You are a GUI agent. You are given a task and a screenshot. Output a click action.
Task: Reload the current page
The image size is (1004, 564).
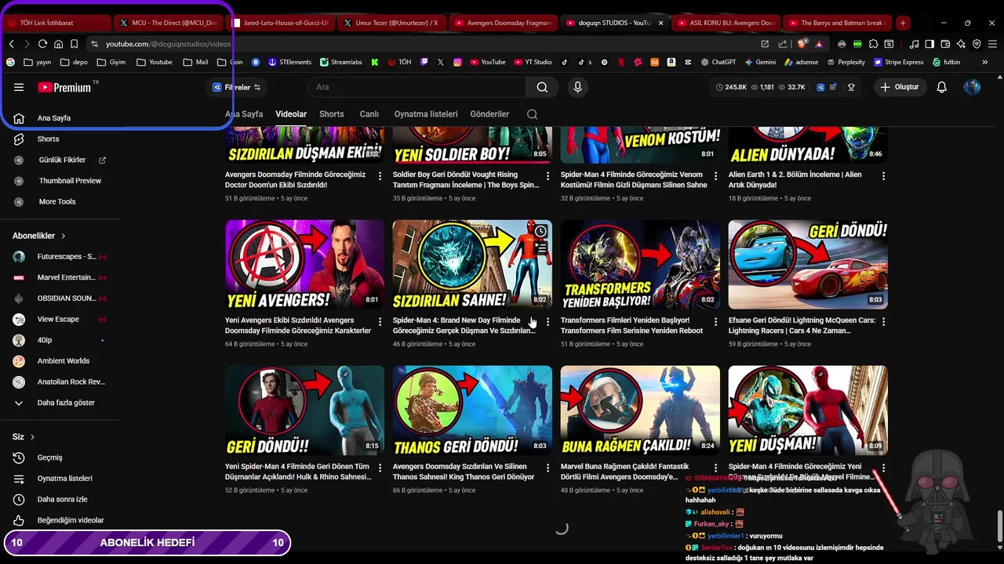42,44
